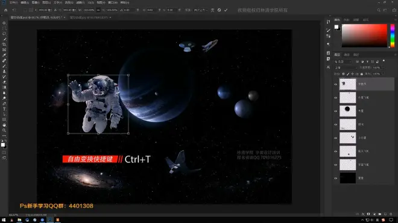The height and width of the screenshot is (223, 398).
Task: Select the Lasso tool
Action: coord(4,34)
